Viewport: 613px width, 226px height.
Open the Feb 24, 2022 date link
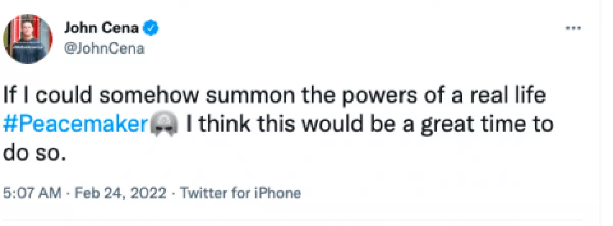pyautogui.click(x=122, y=194)
